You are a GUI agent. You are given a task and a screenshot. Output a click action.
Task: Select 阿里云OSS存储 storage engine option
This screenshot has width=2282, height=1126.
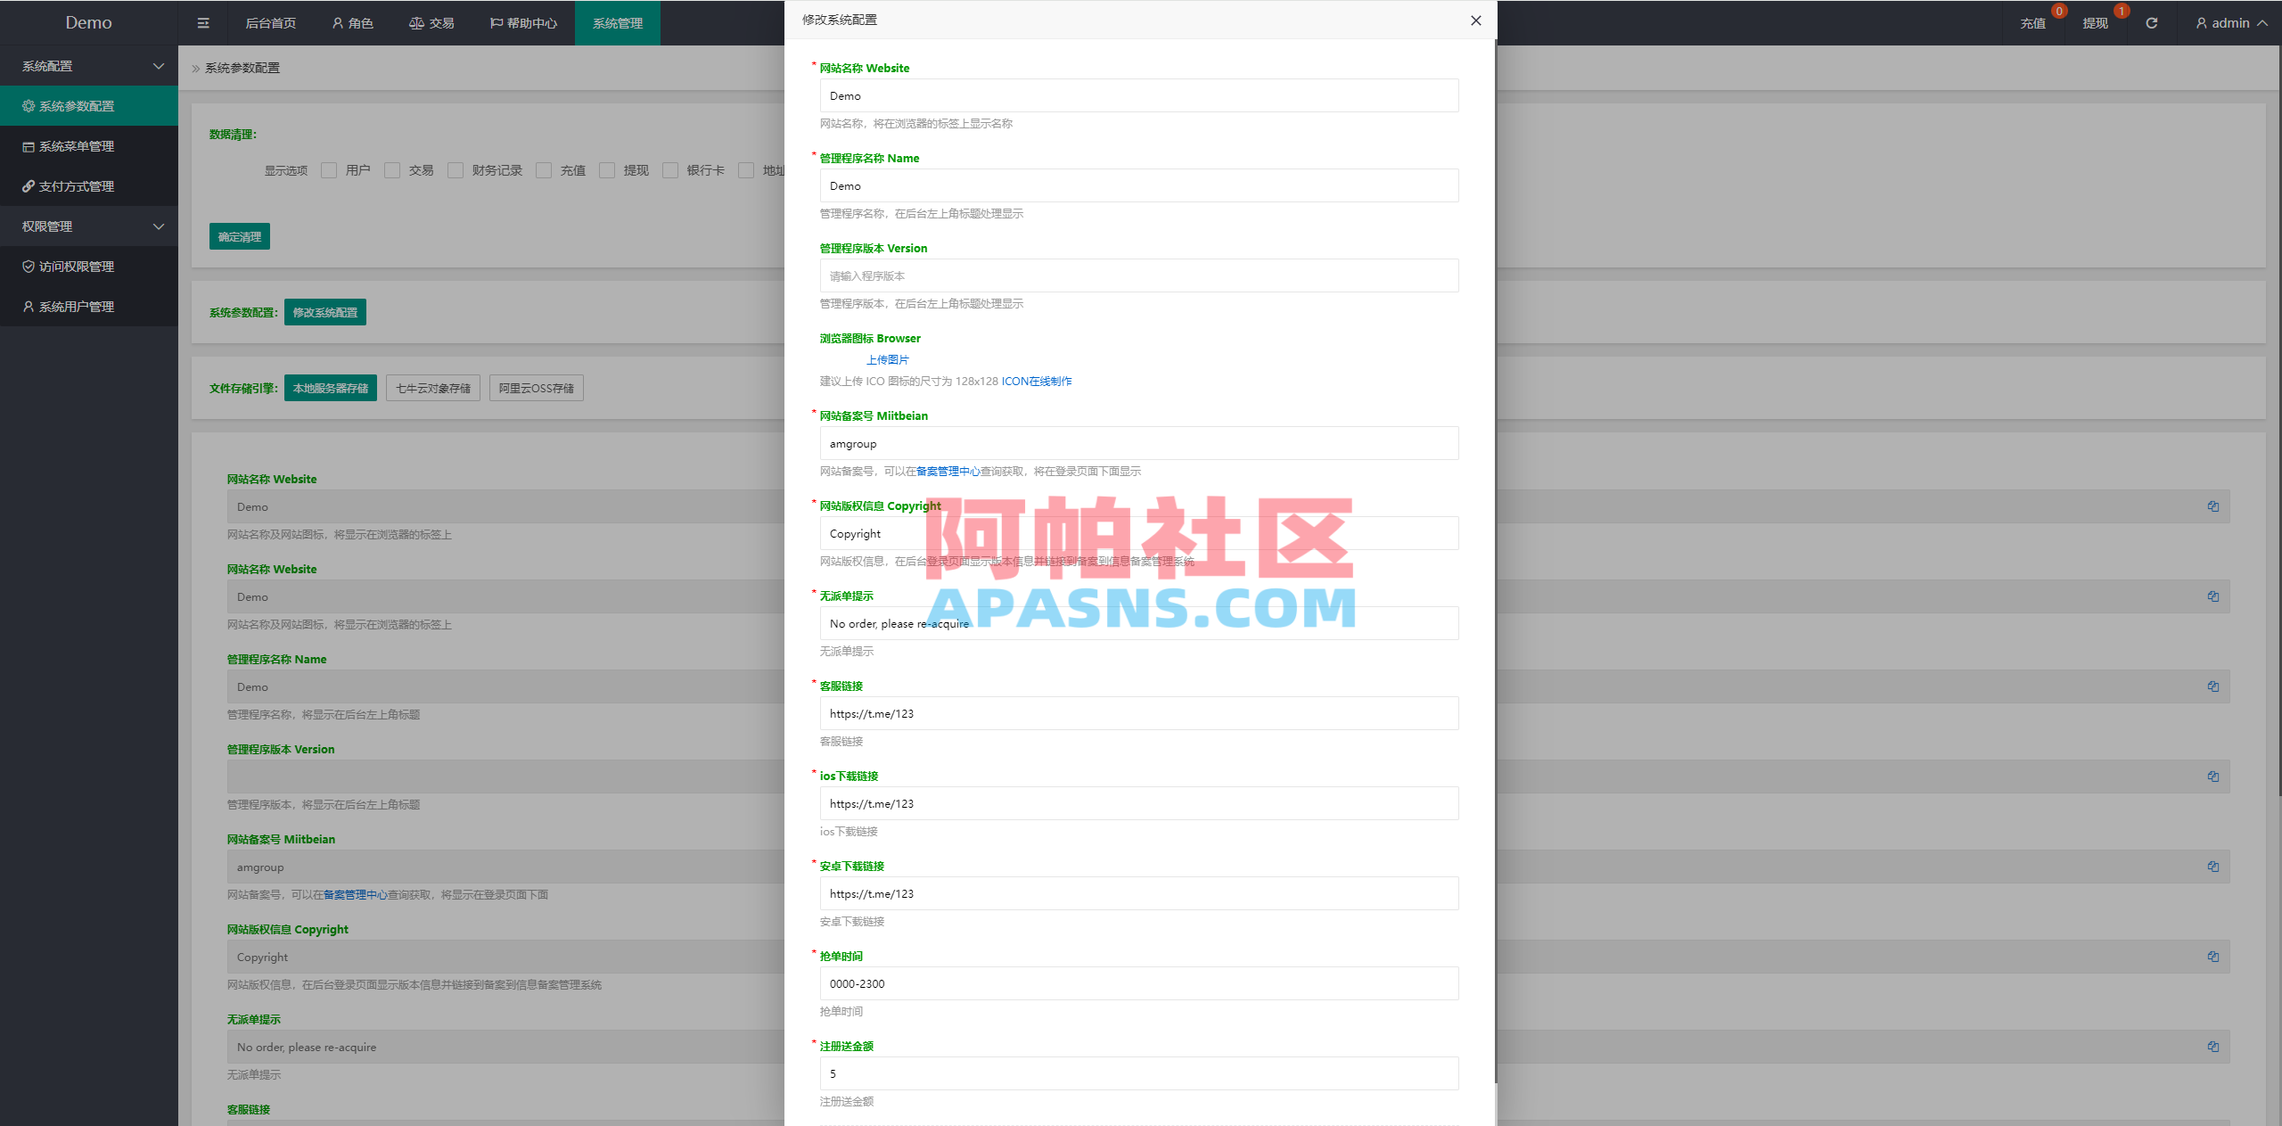click(x=536, y=387)
